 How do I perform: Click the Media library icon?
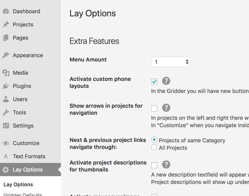tap(6, 73)
